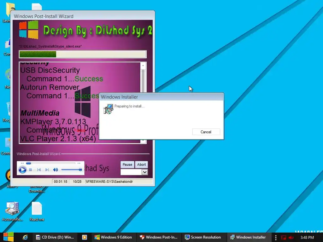
Task: Click the Windows Installer package icon
Action: (108, 109)
